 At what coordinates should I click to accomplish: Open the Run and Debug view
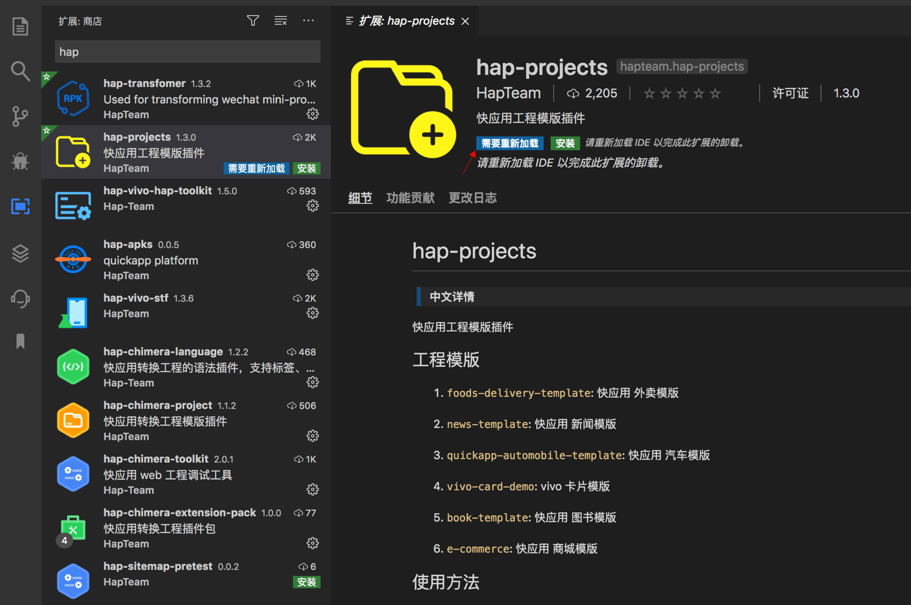[20, 161]
